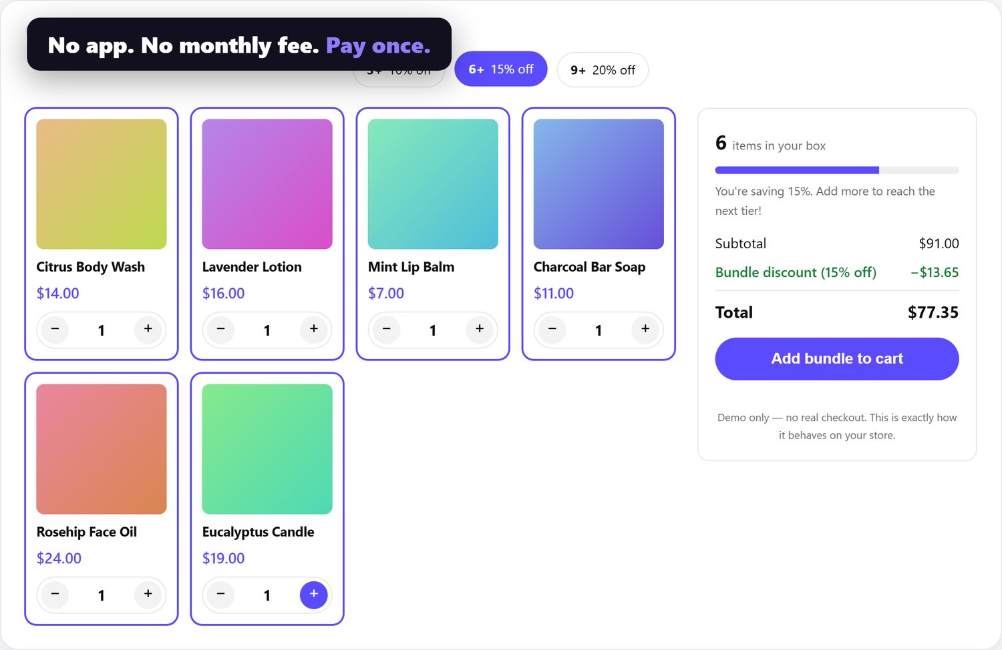Open the Citrus Body Wash product image
Image resolution: width=1002 pixels, height=650 pixels.
102,184
